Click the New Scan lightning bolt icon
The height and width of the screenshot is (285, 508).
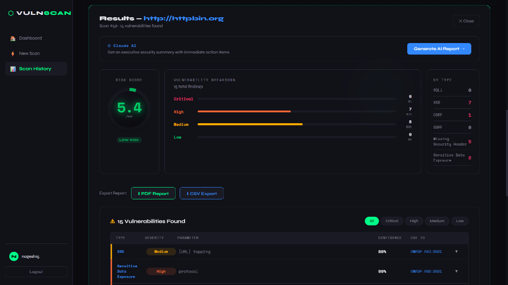point(13,53)
